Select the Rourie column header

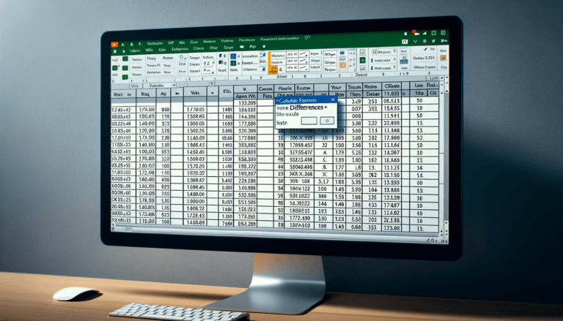284,88
